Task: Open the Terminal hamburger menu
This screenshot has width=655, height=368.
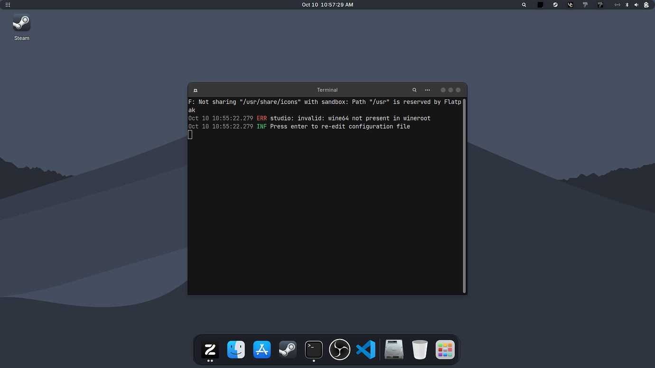Action: (427, 90)
